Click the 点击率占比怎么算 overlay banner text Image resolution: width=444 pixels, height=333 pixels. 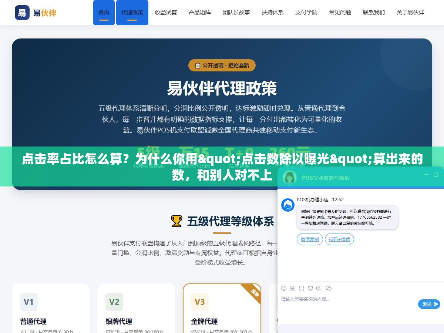point(222,166)
